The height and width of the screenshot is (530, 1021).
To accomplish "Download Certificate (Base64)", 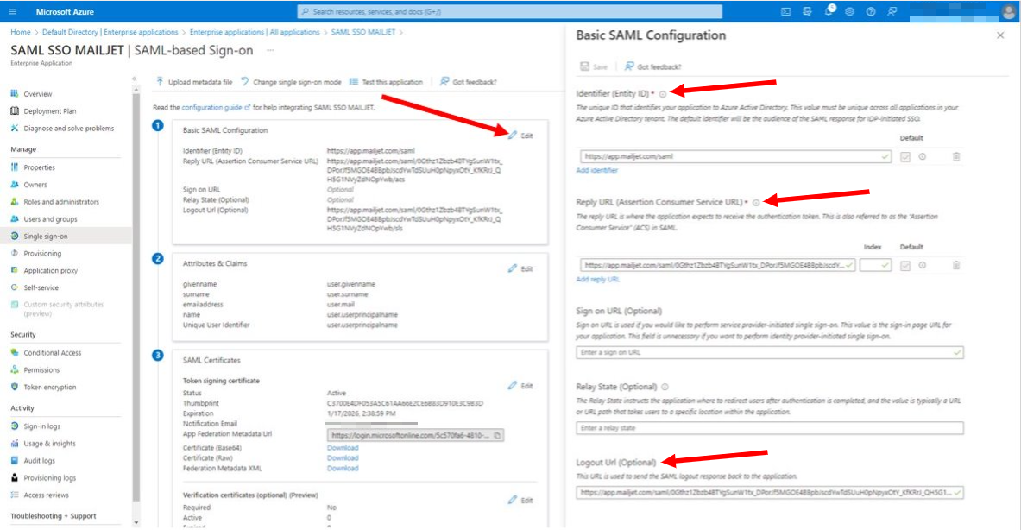I will (343, 447).
